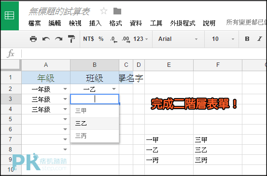Choose 三甲 from the dropdown list
The height and width of the screenshot is (176, 267).
click(x=95, y=111)
